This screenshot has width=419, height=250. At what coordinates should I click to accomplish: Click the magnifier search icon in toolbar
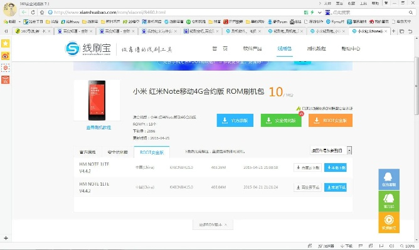coord(411,12)
